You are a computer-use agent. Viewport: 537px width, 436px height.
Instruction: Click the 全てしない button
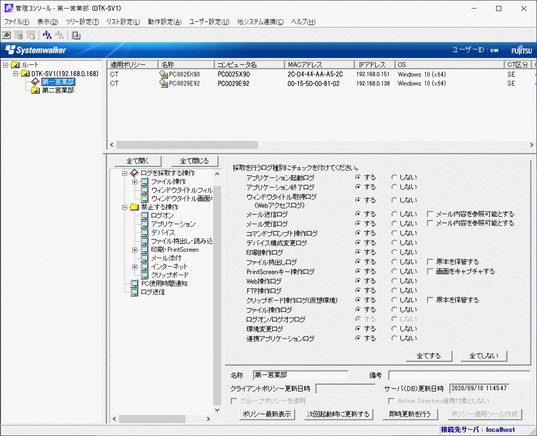point(483,356)
